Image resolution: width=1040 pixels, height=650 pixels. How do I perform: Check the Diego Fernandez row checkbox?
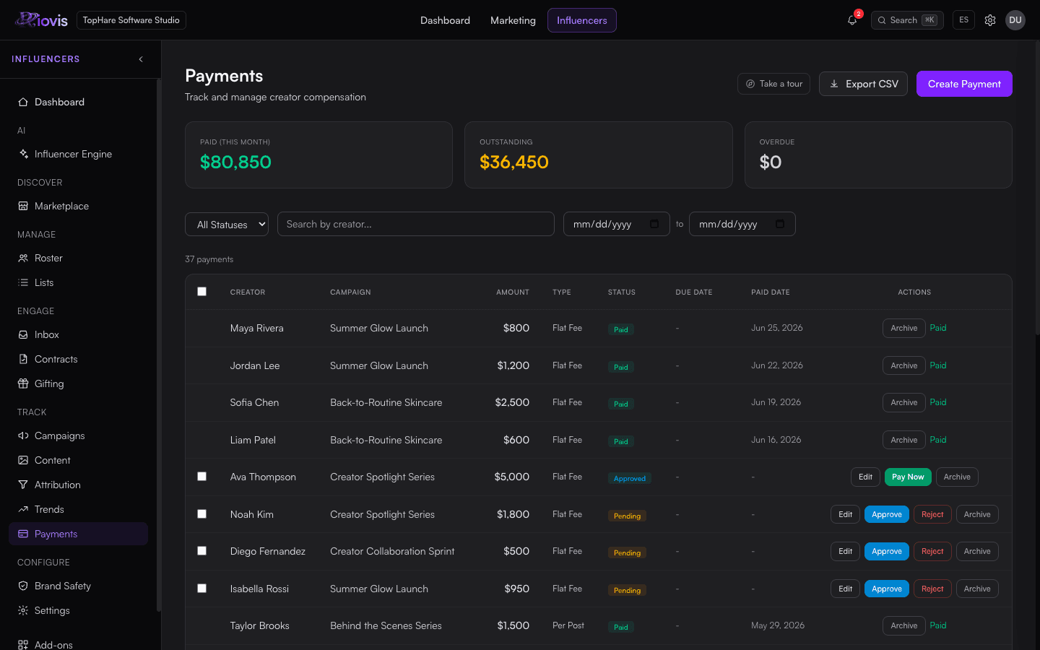(x=202, y=551)
